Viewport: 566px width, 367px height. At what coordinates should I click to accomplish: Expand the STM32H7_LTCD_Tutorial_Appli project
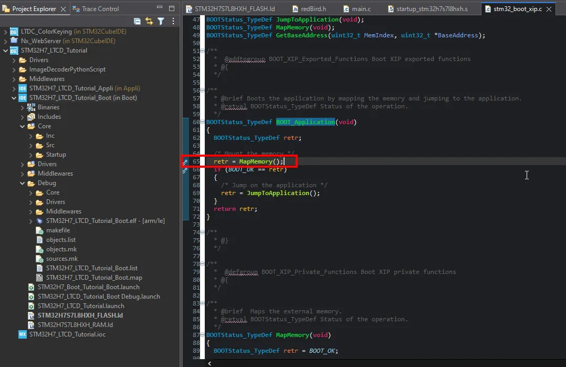coord(14,88)
